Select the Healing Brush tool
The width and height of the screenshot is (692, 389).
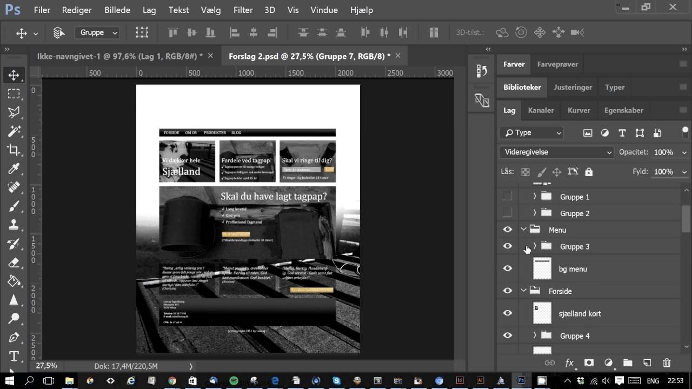point(14,187)
